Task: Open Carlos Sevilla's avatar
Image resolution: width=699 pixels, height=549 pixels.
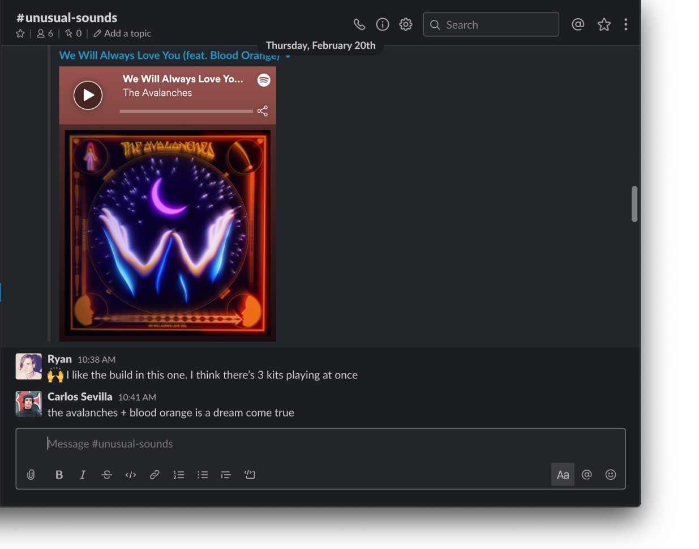Action: coord(28,404)
